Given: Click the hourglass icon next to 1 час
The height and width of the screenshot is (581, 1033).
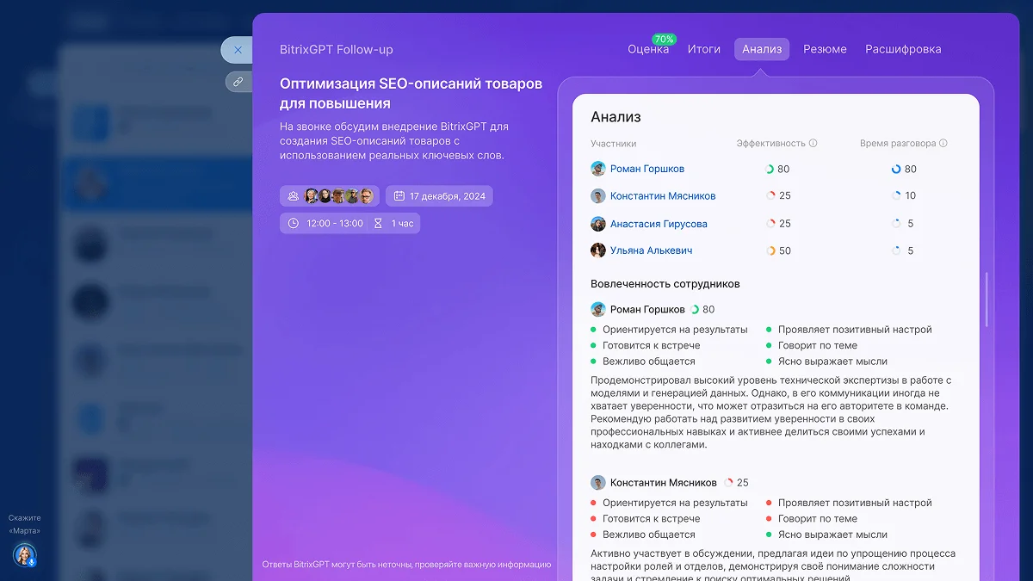Looking at the screenshot, I should pyautogui.click(x=378, y=224).
